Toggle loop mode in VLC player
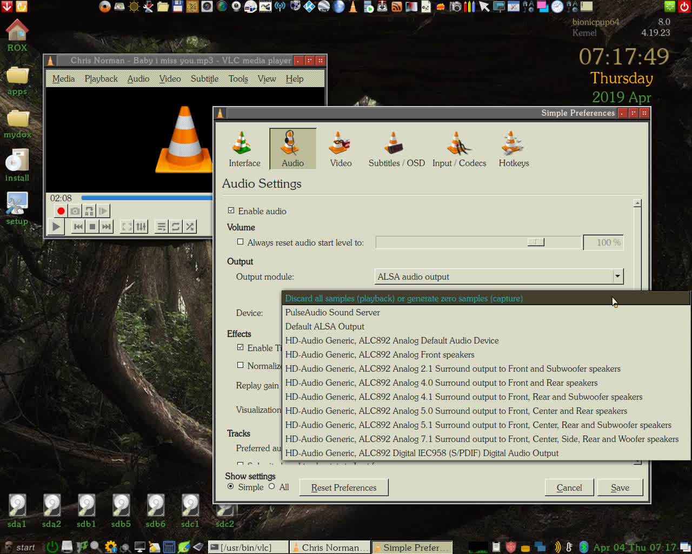 point(176,227)
